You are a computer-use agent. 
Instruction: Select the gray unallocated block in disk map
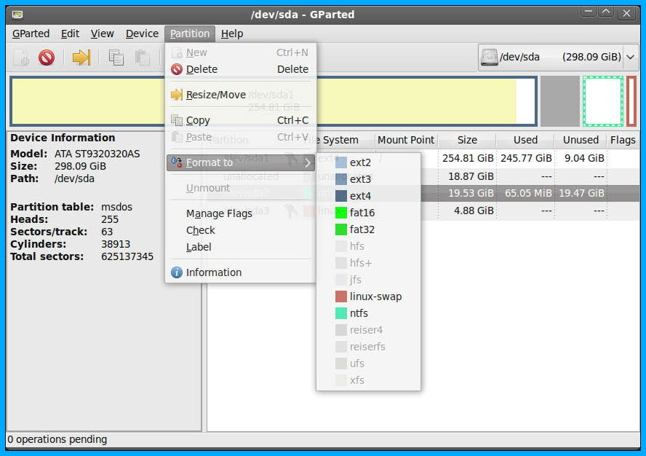point(560,101)
